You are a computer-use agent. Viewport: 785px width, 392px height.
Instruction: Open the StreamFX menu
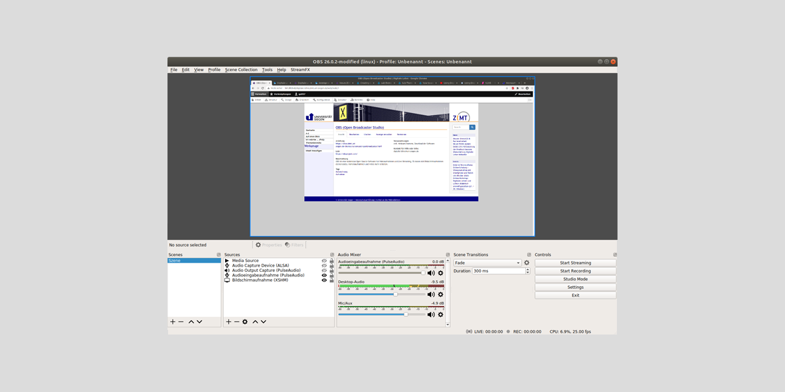300,70
